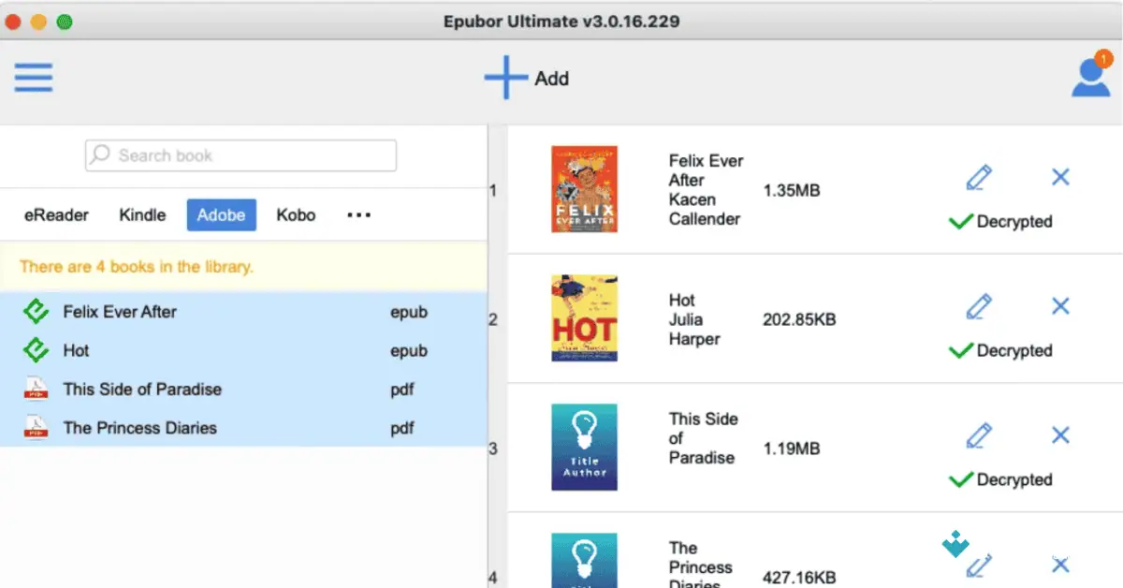Select the eReader tab

click(55, 214)
